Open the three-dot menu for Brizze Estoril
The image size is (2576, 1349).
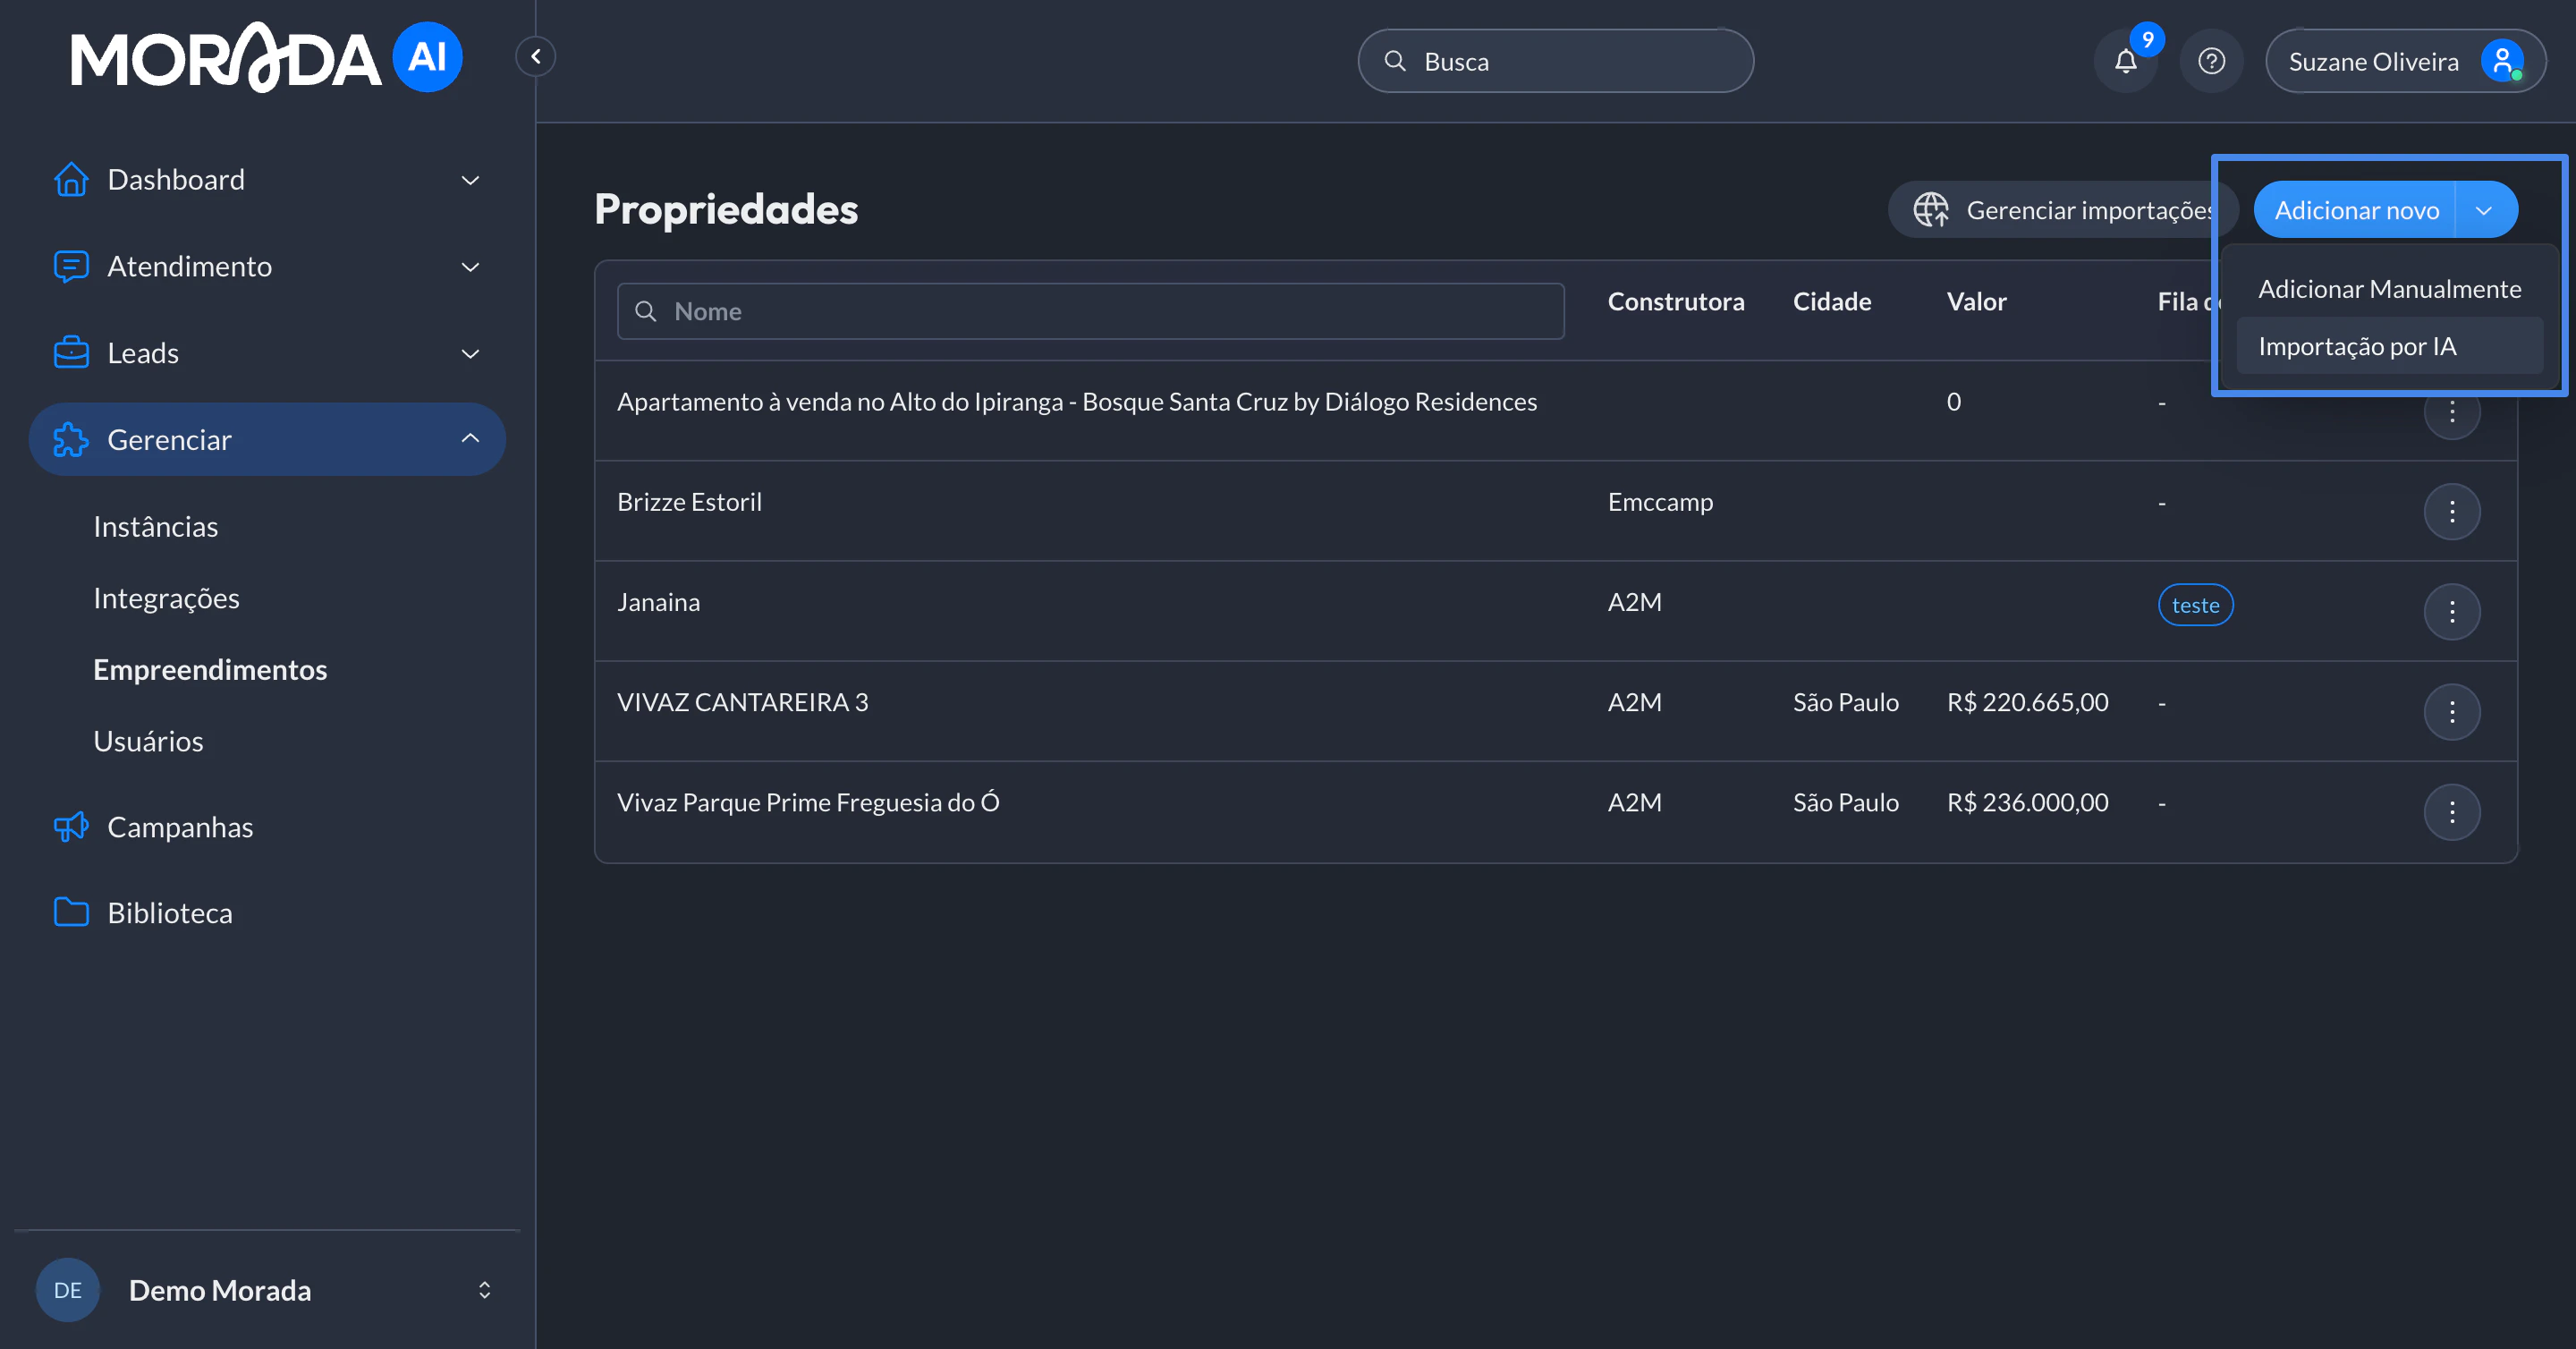pyautogui.click(x=2451, y=512)
